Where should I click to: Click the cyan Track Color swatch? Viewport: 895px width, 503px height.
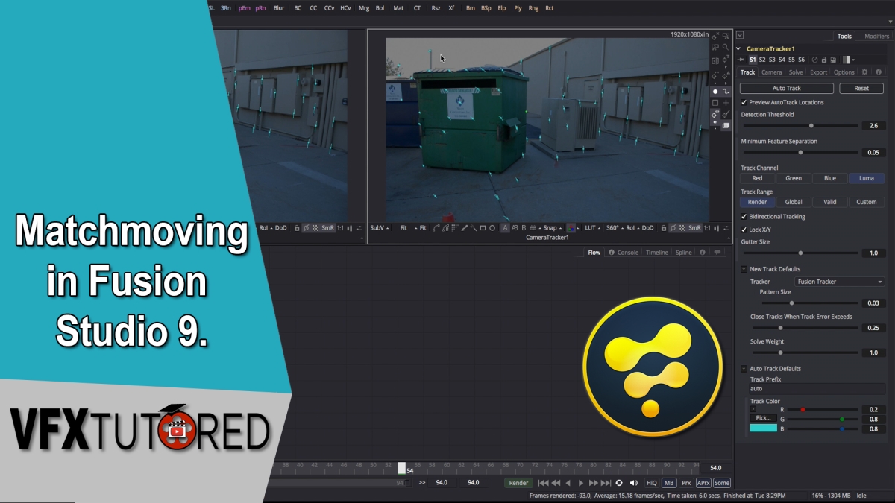[x=763, y=428]
